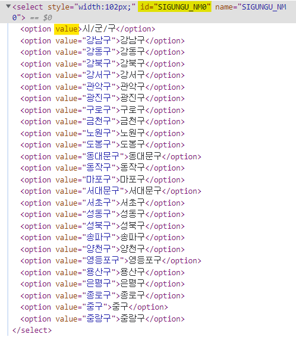This screenshot has height=337, width=296.
Task: Click the 영등포구 option line
Action: 111,261
